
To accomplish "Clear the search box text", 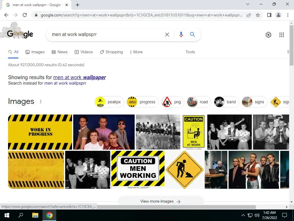I will point(167,35).
